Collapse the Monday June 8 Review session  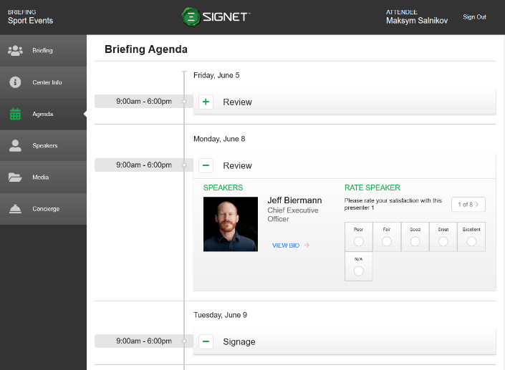pos(206,166)
